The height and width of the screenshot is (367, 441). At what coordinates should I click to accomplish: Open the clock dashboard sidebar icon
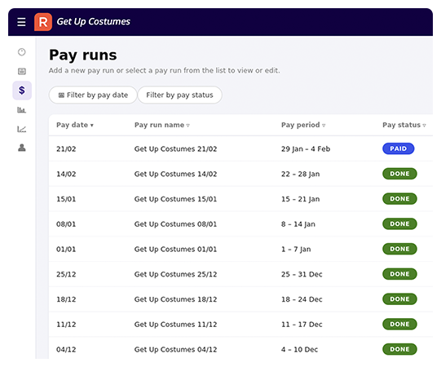click(22, 51)
